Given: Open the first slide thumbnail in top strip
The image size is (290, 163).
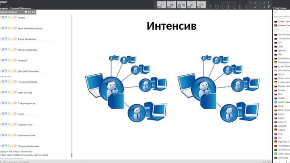Looking at the screenshot, I should (162, 5).
